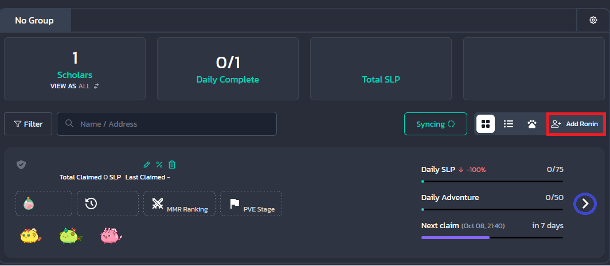Click the Oct 08, 21:40 claim date

click(x=483, y=226)
